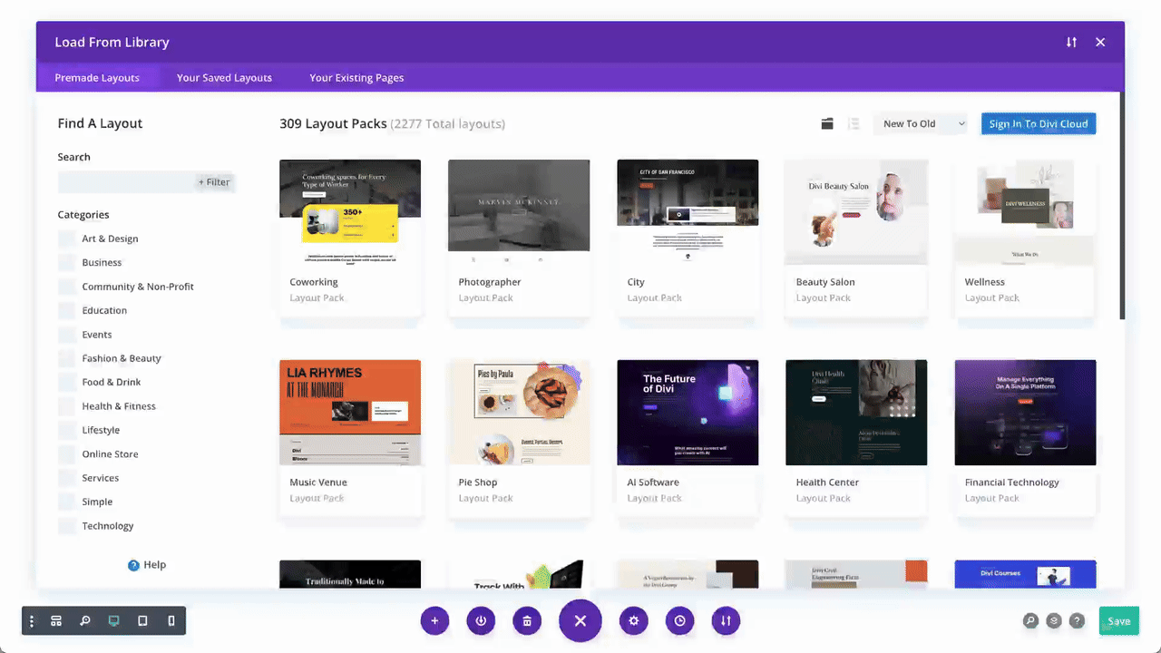
Task: Click Sign In To Divi Cloud
Action: [x=1038, y=124]
